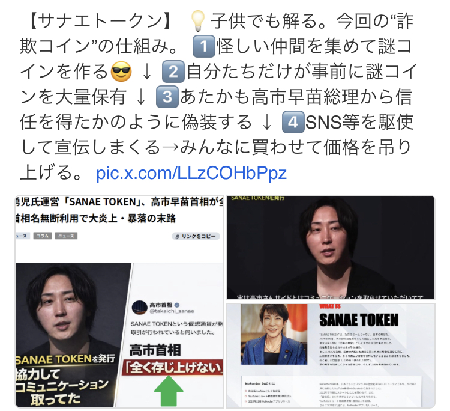Screen dimensions: 450x411
Task: Click the keycap number 2 emoji
Action: (173, 72)
